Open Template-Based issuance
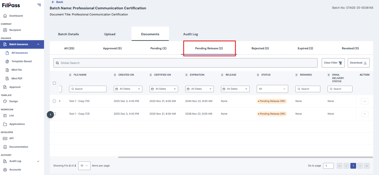Image resolution: width=379 pixels, height=175 pixels. [21, 61]
